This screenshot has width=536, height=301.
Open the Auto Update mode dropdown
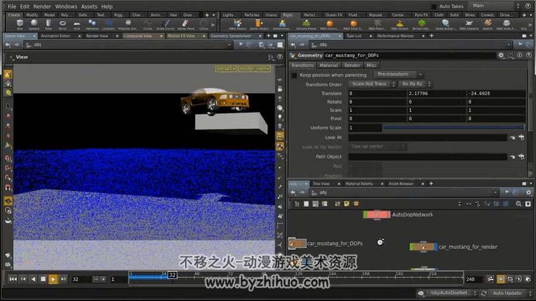tap(512, 293)
